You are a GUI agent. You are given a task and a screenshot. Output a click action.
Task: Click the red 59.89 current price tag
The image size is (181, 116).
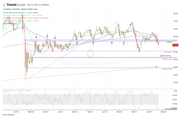click(x=175, y=45)
